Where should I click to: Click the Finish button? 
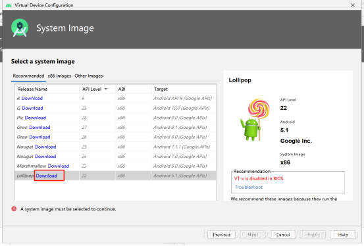(313, 235)
